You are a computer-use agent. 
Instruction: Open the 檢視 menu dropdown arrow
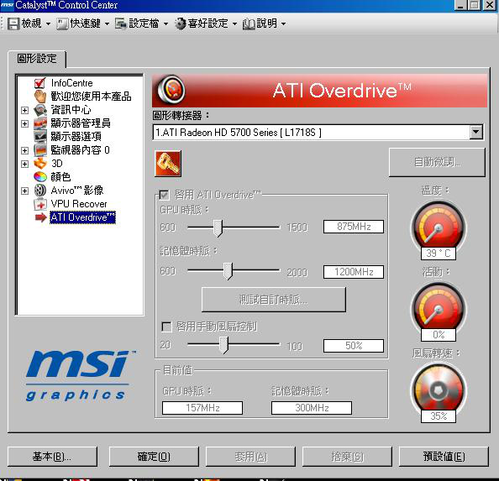[x=48, y=24]
